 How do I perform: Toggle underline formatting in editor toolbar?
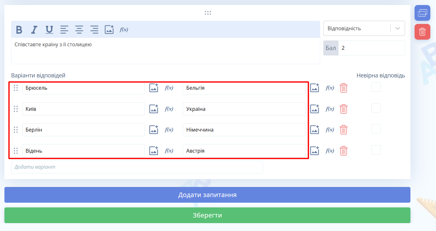click(x=49, y=30)
